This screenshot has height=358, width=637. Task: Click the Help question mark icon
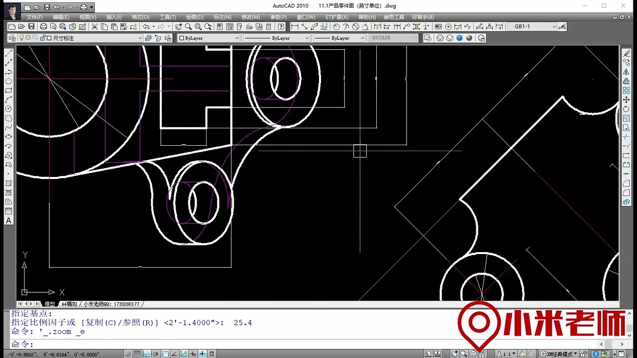point(281,26)
